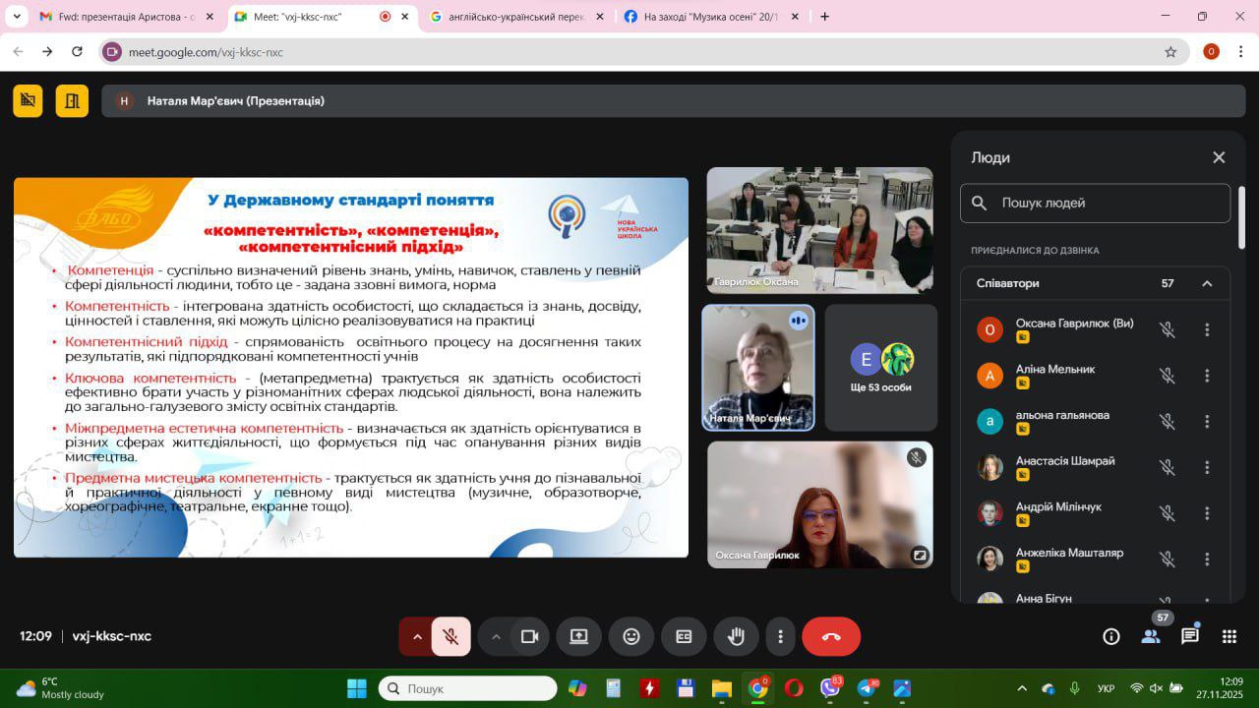Click the share screen icon
The width and height of the screenshot is (1259, 708).
coord(578,636)
